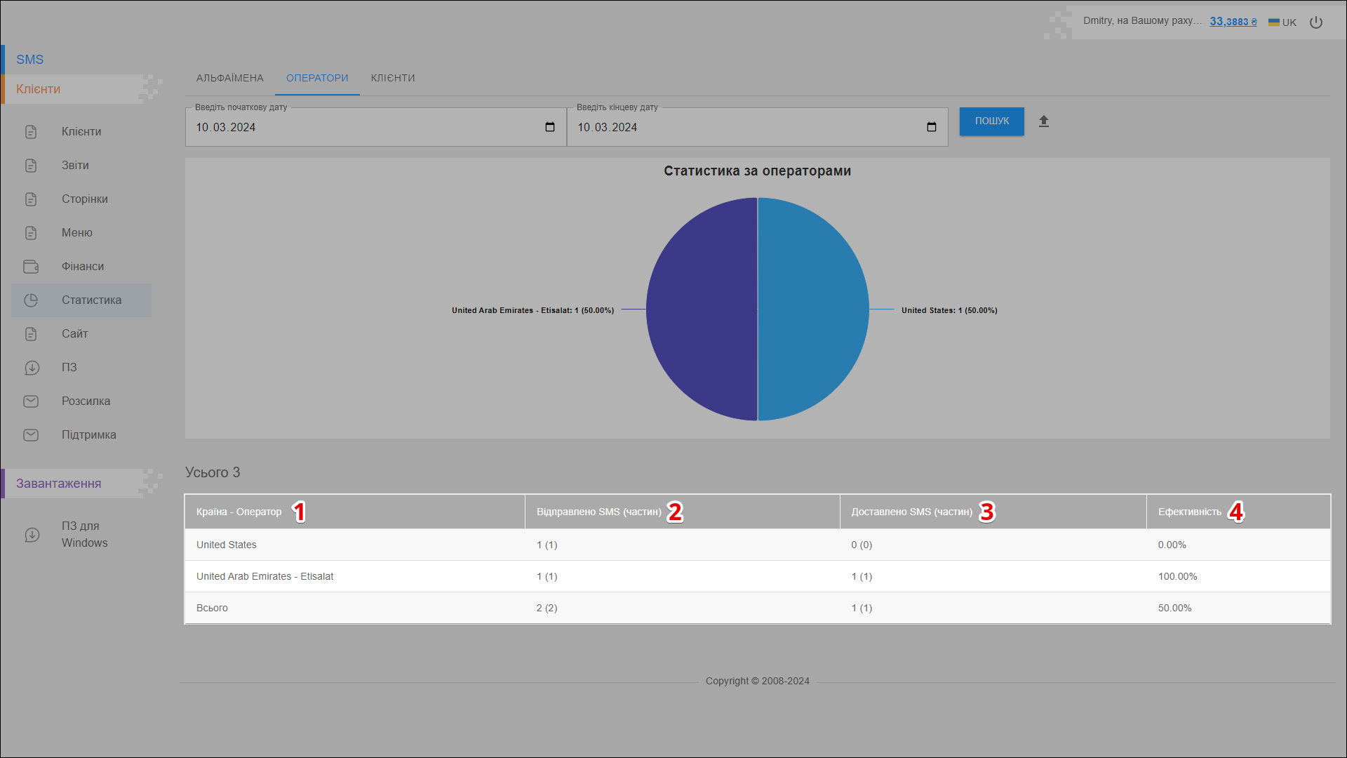Screen dimensions: 1347x758
Task: Expand the Клієнти sidebar section
Action: [x=39, y=89]
